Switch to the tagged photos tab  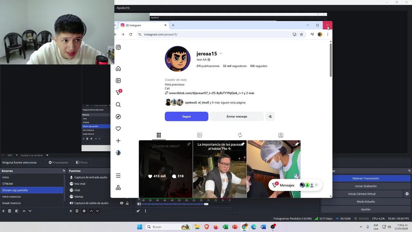(x=281, y=135)
